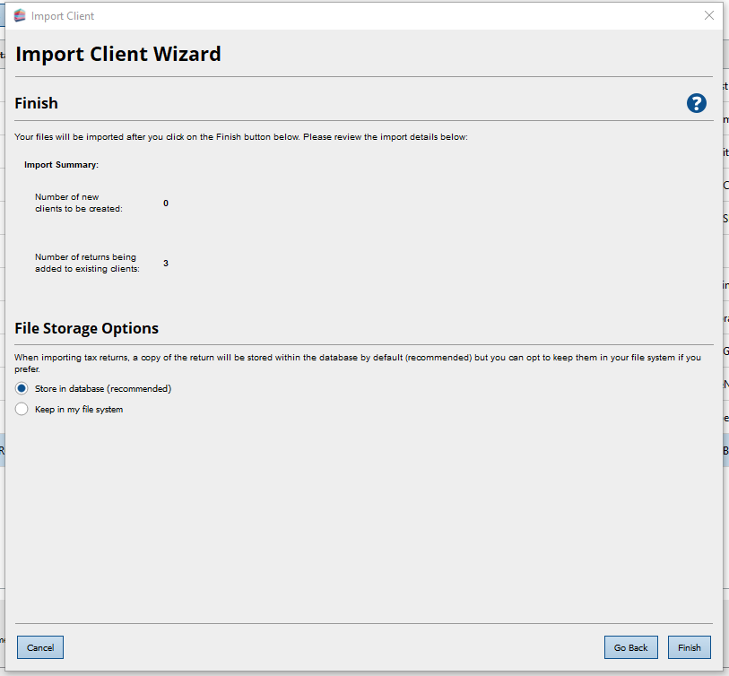
Task: Select Store in database (recommended) option
Action: coord(22,388)
